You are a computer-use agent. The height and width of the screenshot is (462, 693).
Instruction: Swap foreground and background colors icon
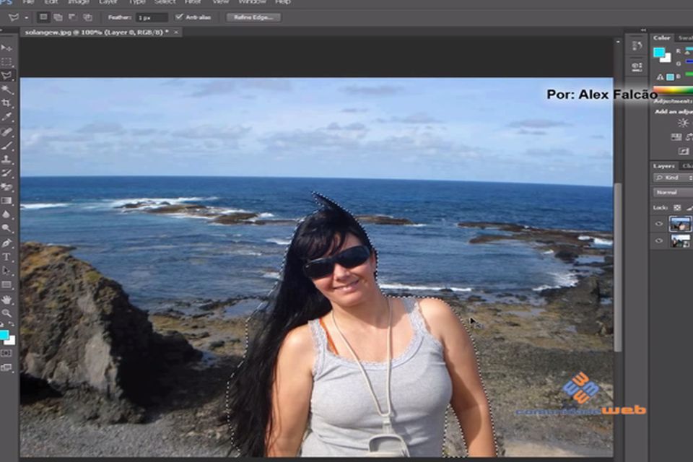click(x=10, y=324)
